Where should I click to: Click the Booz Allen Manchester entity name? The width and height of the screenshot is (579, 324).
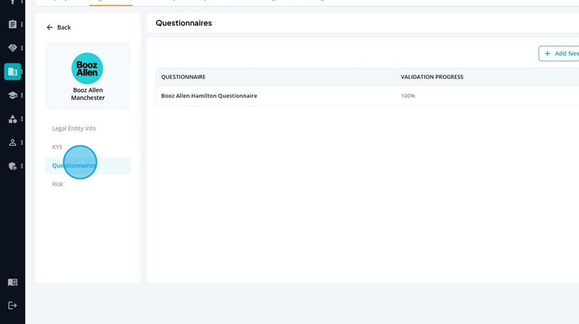pyautogui.click(x=88, y=94)
